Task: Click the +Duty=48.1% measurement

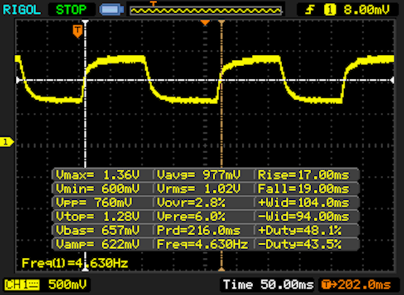Action: coord(300,230)
